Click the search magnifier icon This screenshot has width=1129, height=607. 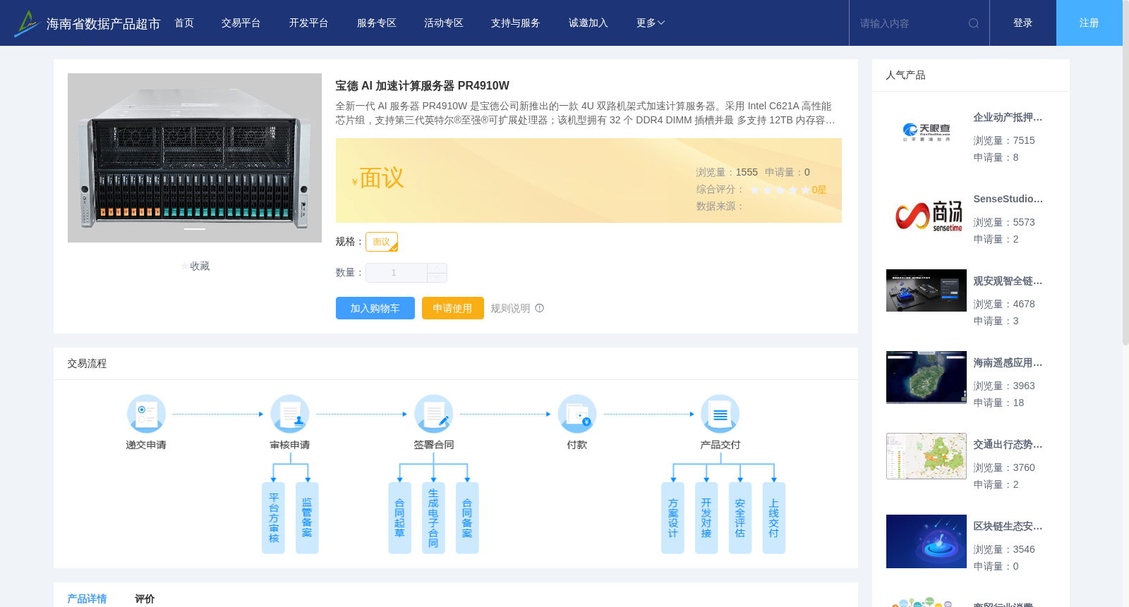974,23
